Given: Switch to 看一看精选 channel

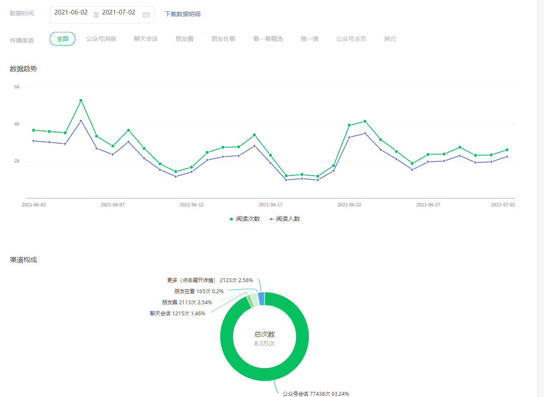Looking at the screenshot, I should pyautogui.click(x=268, y=39).
